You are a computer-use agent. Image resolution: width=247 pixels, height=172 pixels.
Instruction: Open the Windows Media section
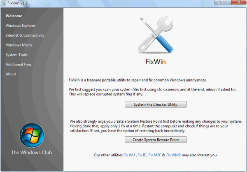click(19, 45)
